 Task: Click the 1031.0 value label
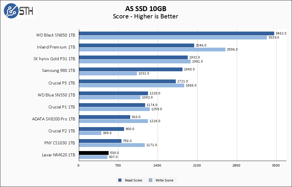(144, 73)
